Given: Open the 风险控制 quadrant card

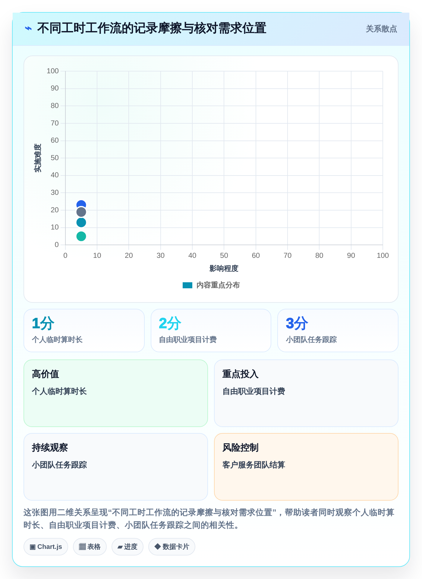Looking at the screenshot, I should 306,467.
